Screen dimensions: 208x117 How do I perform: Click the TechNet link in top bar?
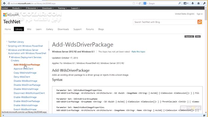(4, 8)
